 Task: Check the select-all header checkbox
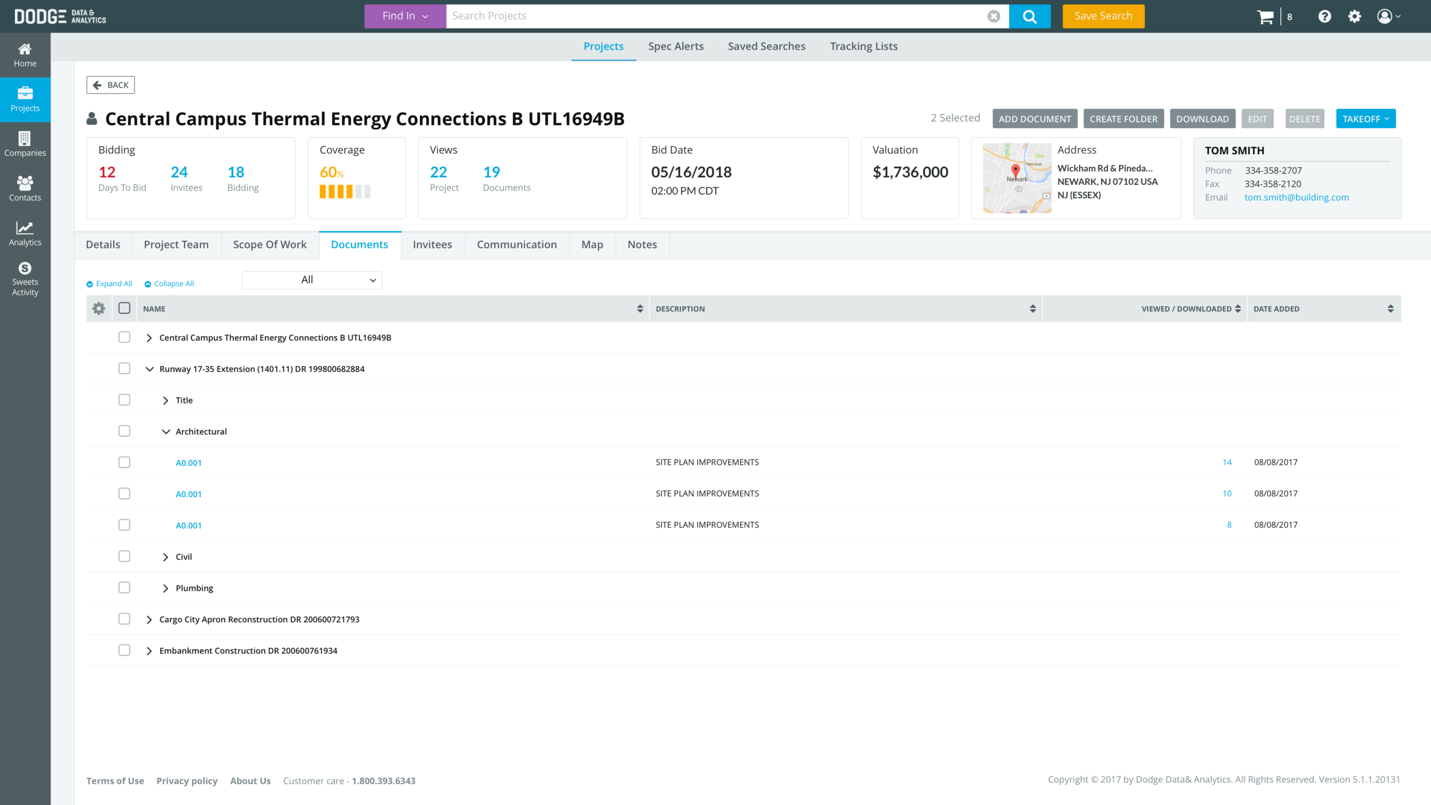click(124, 309)
